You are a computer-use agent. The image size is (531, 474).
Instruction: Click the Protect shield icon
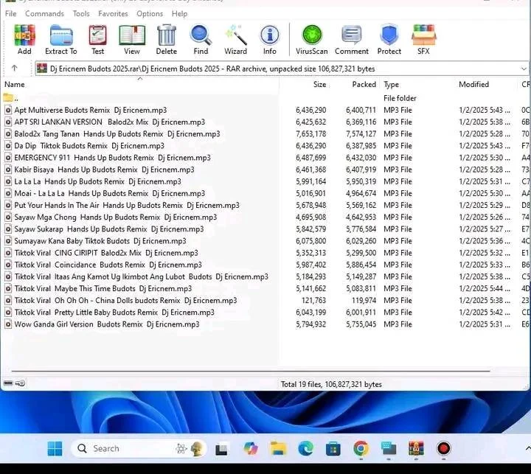point(389,39)
